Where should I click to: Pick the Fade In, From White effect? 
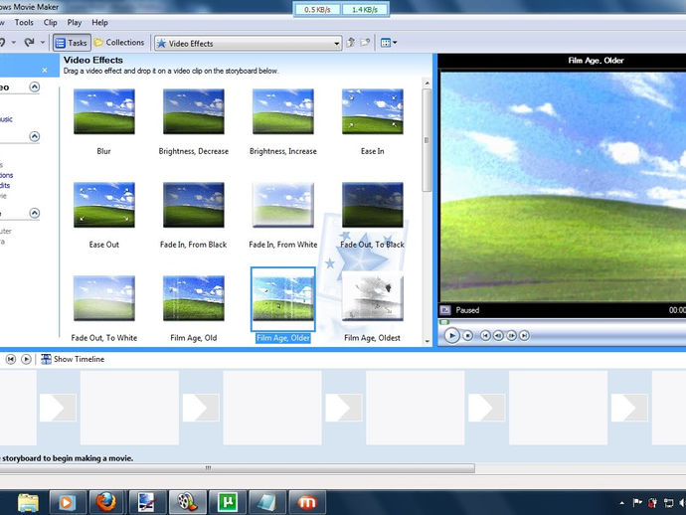pyautogui.click(x=283, y=205)
